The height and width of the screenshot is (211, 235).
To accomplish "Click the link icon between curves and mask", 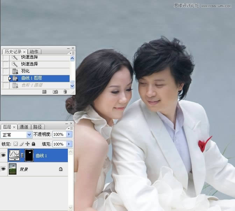I will [x=23, y=155].
